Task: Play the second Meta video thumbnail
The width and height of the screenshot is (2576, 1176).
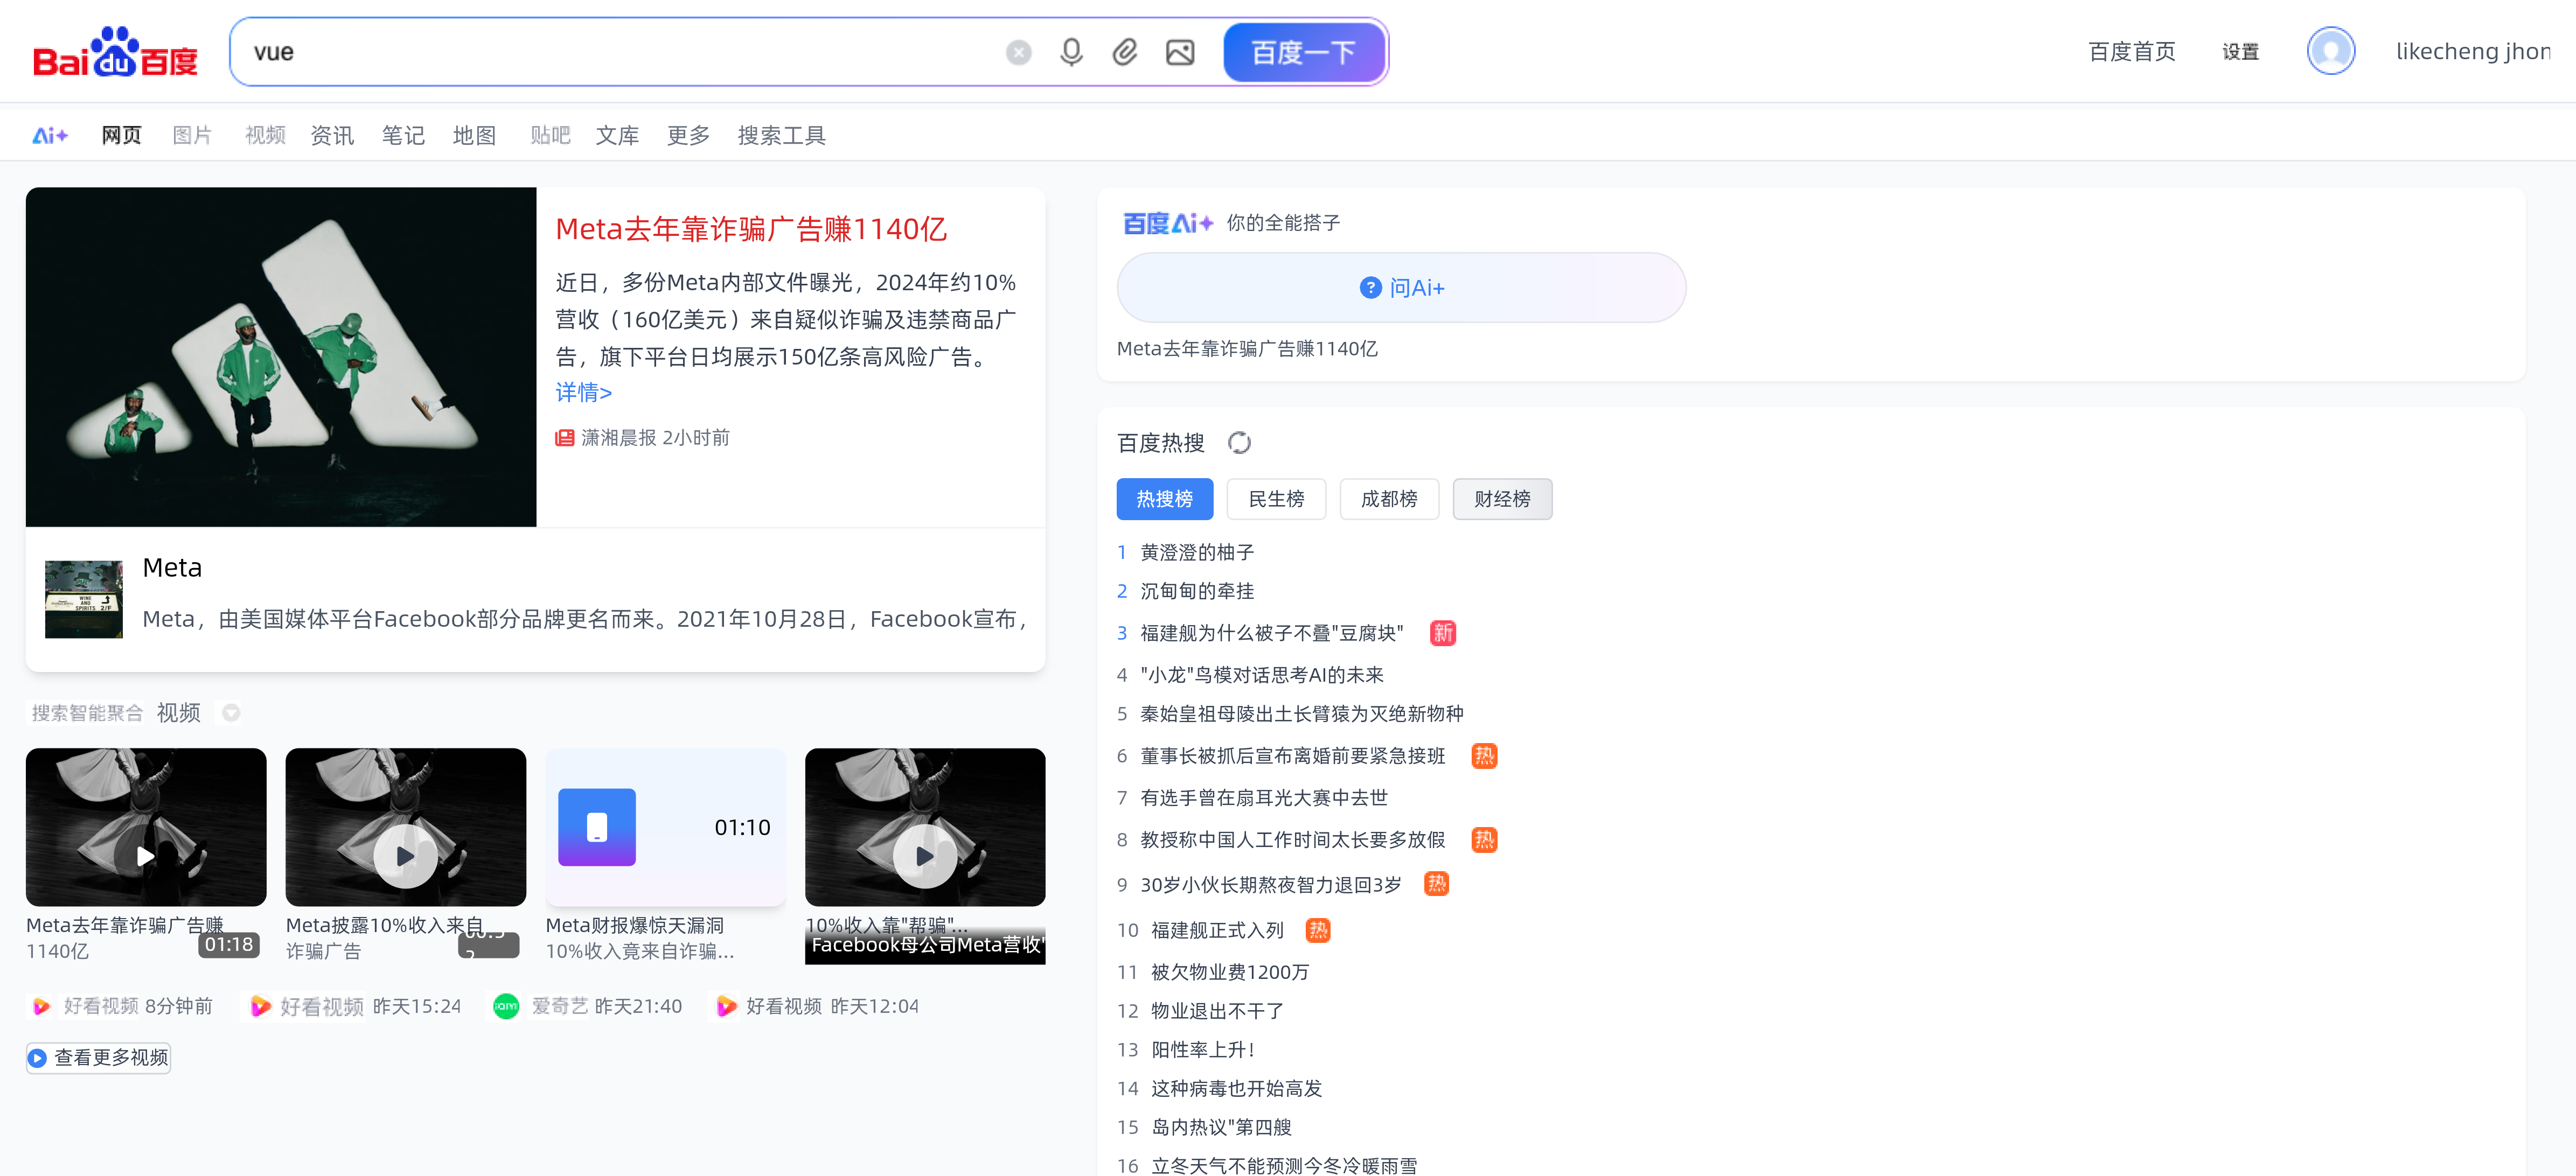Action: click(x=405, y=855)
